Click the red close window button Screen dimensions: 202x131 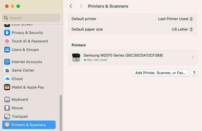pos(7,6)
